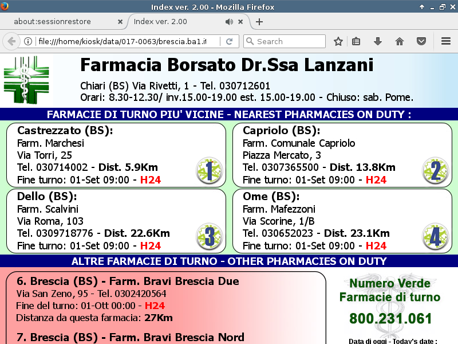Open the Pocket save icon
The image size is (458, 344).
tap(421, 41)
